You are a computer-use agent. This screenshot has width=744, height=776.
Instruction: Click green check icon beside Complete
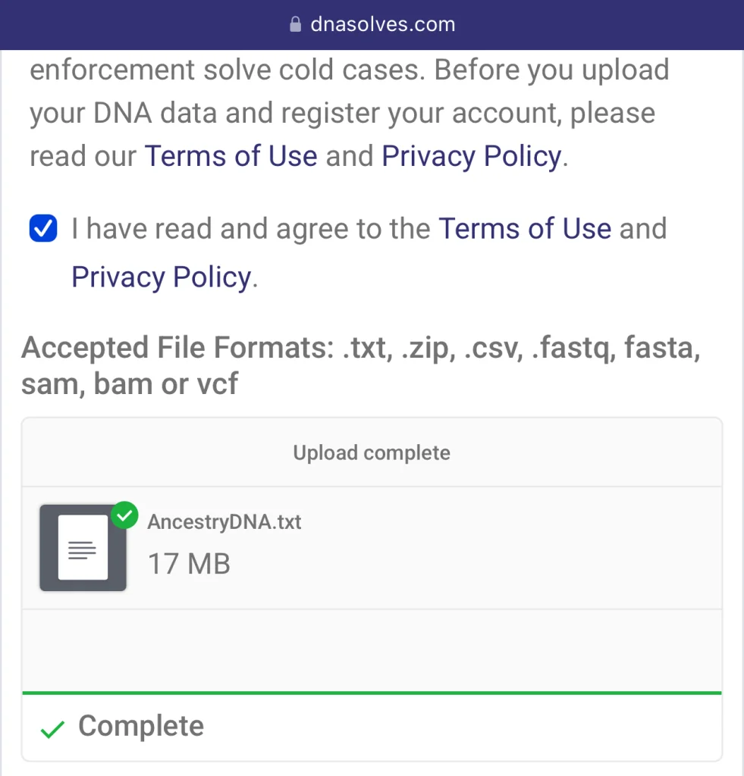coord(52,727)
